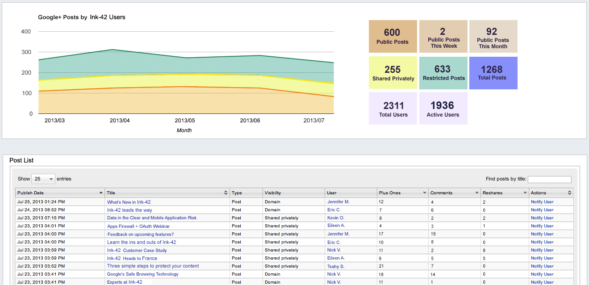
Task: Click Comments value 15 in Feedback row
Action: pos(434,234)
